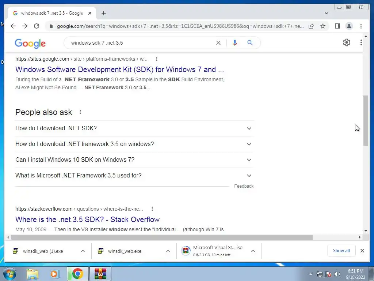Screen dimensions: 374x281
Task: Switch to Chrome on taskbar
Action: 77,274
